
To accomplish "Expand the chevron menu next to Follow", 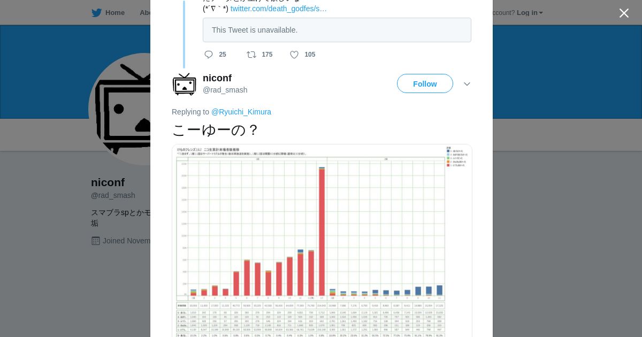I will coord(467,84).
